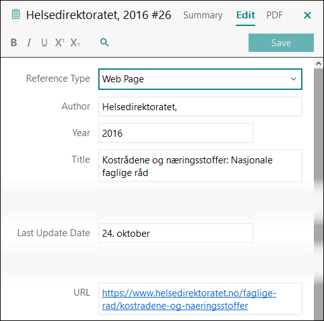Apply Superscript formatting
324x321 pixels.
click(60, 42)
